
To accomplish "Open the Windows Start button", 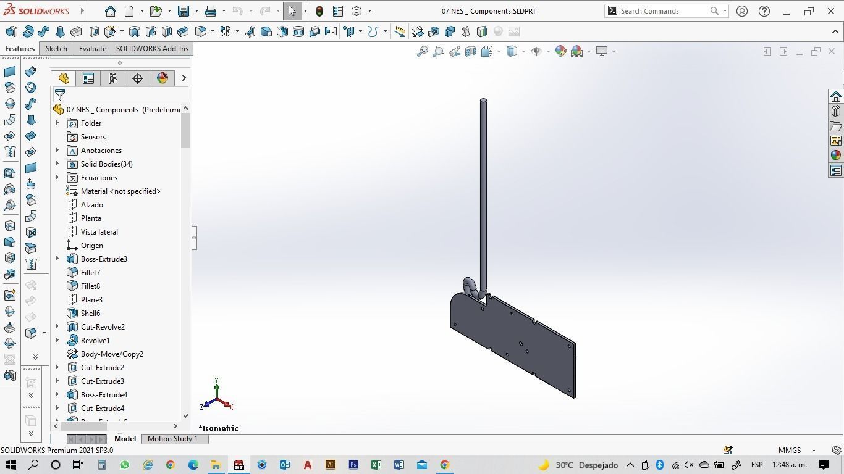I will (11, 465).
